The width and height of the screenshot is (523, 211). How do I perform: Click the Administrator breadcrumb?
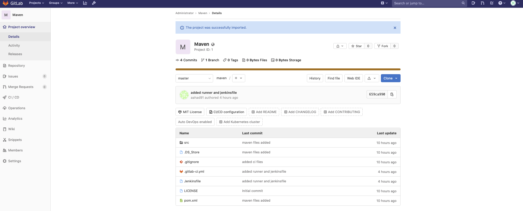point(185,13)
